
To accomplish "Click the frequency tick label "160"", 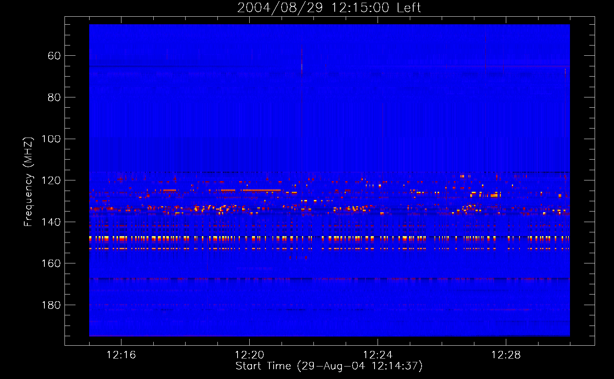I will coord(51,263).
